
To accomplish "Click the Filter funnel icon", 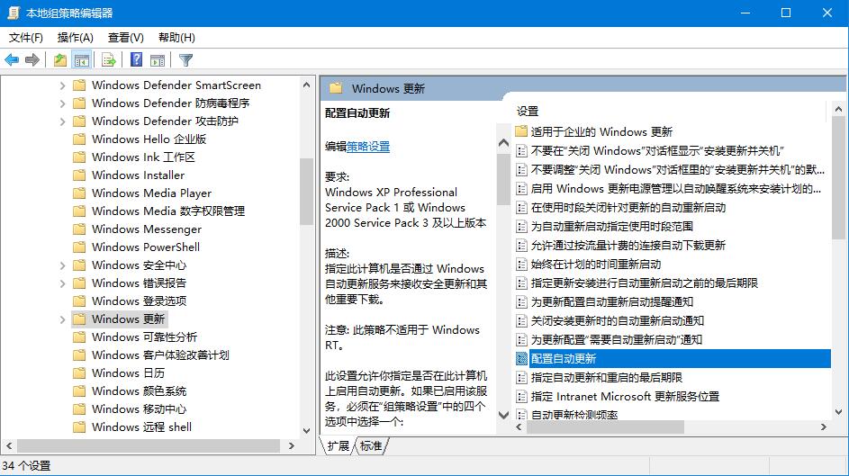I will 185,60.
